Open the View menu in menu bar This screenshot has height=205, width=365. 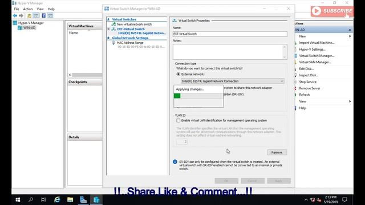click(40, 9)
